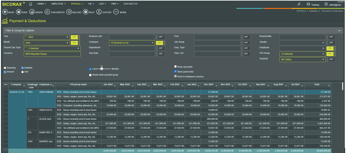Collapse Filter & Group By Options panel
This screenshot has width=346, height=153.
[x=339, y=31]
